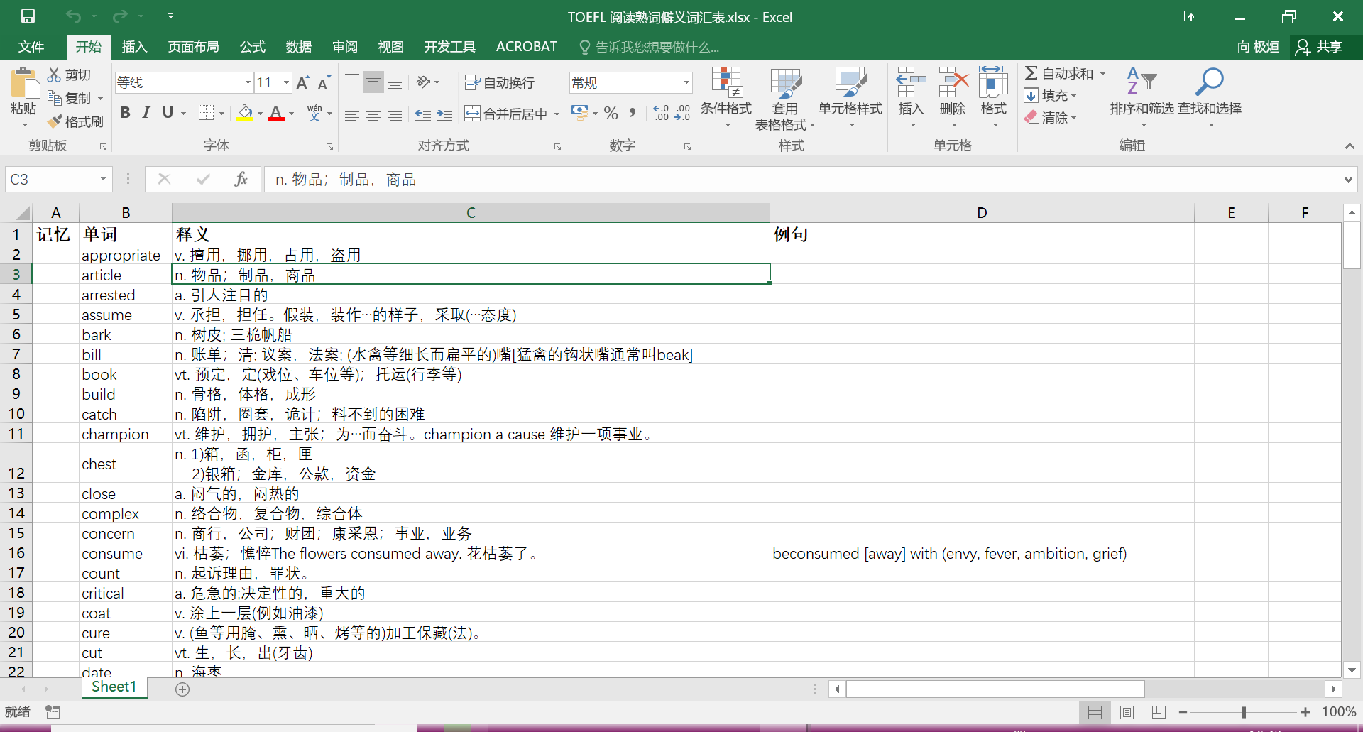The height and width of the screenshot is (732, 1363).
Task: Switch to the Insert (插入) tab
Action: coord(134,47)
